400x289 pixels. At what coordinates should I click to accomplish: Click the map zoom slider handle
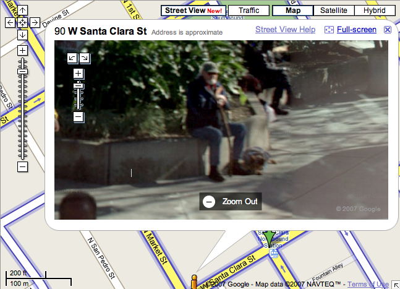pyautogui.click(x=22, y=72)
